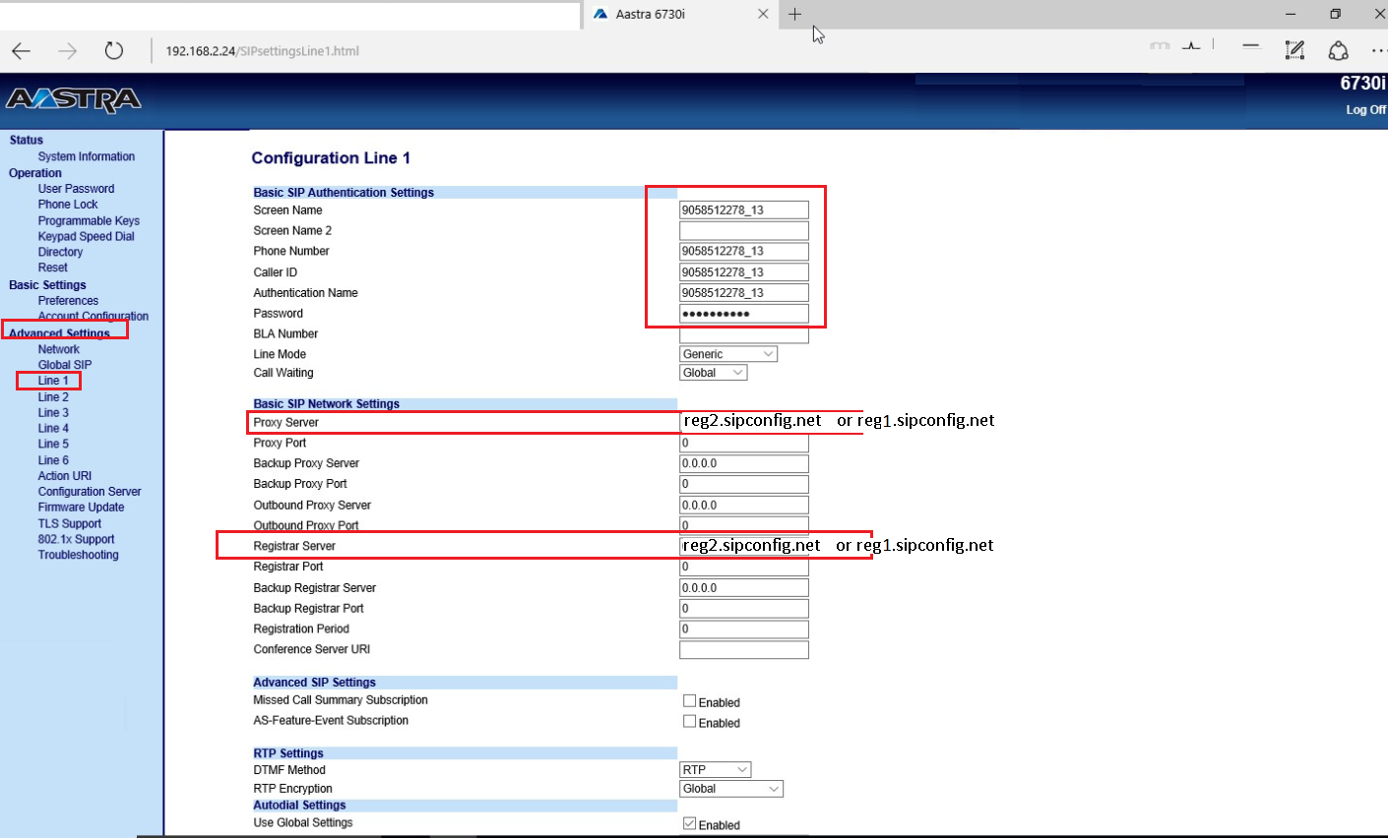Expand the RTP Encryption dropdown
The width and height of the screenshot is (1388, 838).
point(731,789)
